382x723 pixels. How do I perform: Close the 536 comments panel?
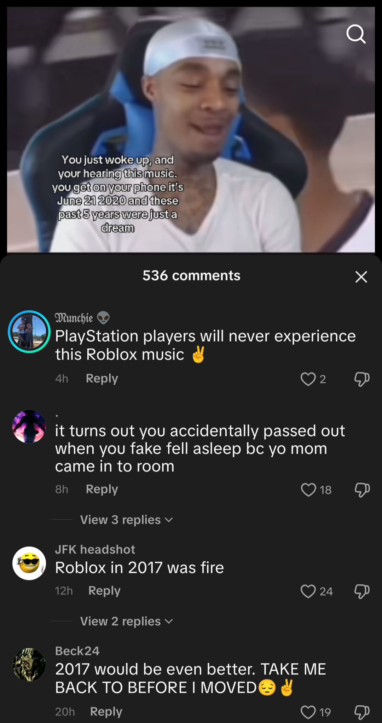(361, 277)
